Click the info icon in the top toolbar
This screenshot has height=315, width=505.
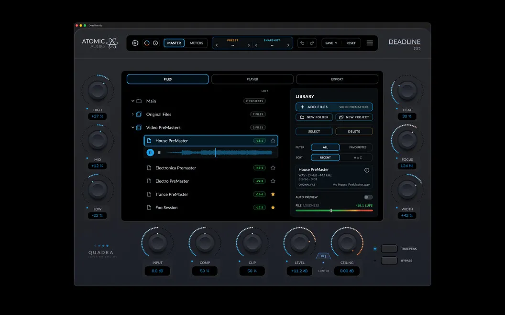155,43
